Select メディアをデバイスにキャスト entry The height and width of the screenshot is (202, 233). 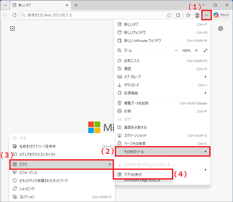click(62, 155)
